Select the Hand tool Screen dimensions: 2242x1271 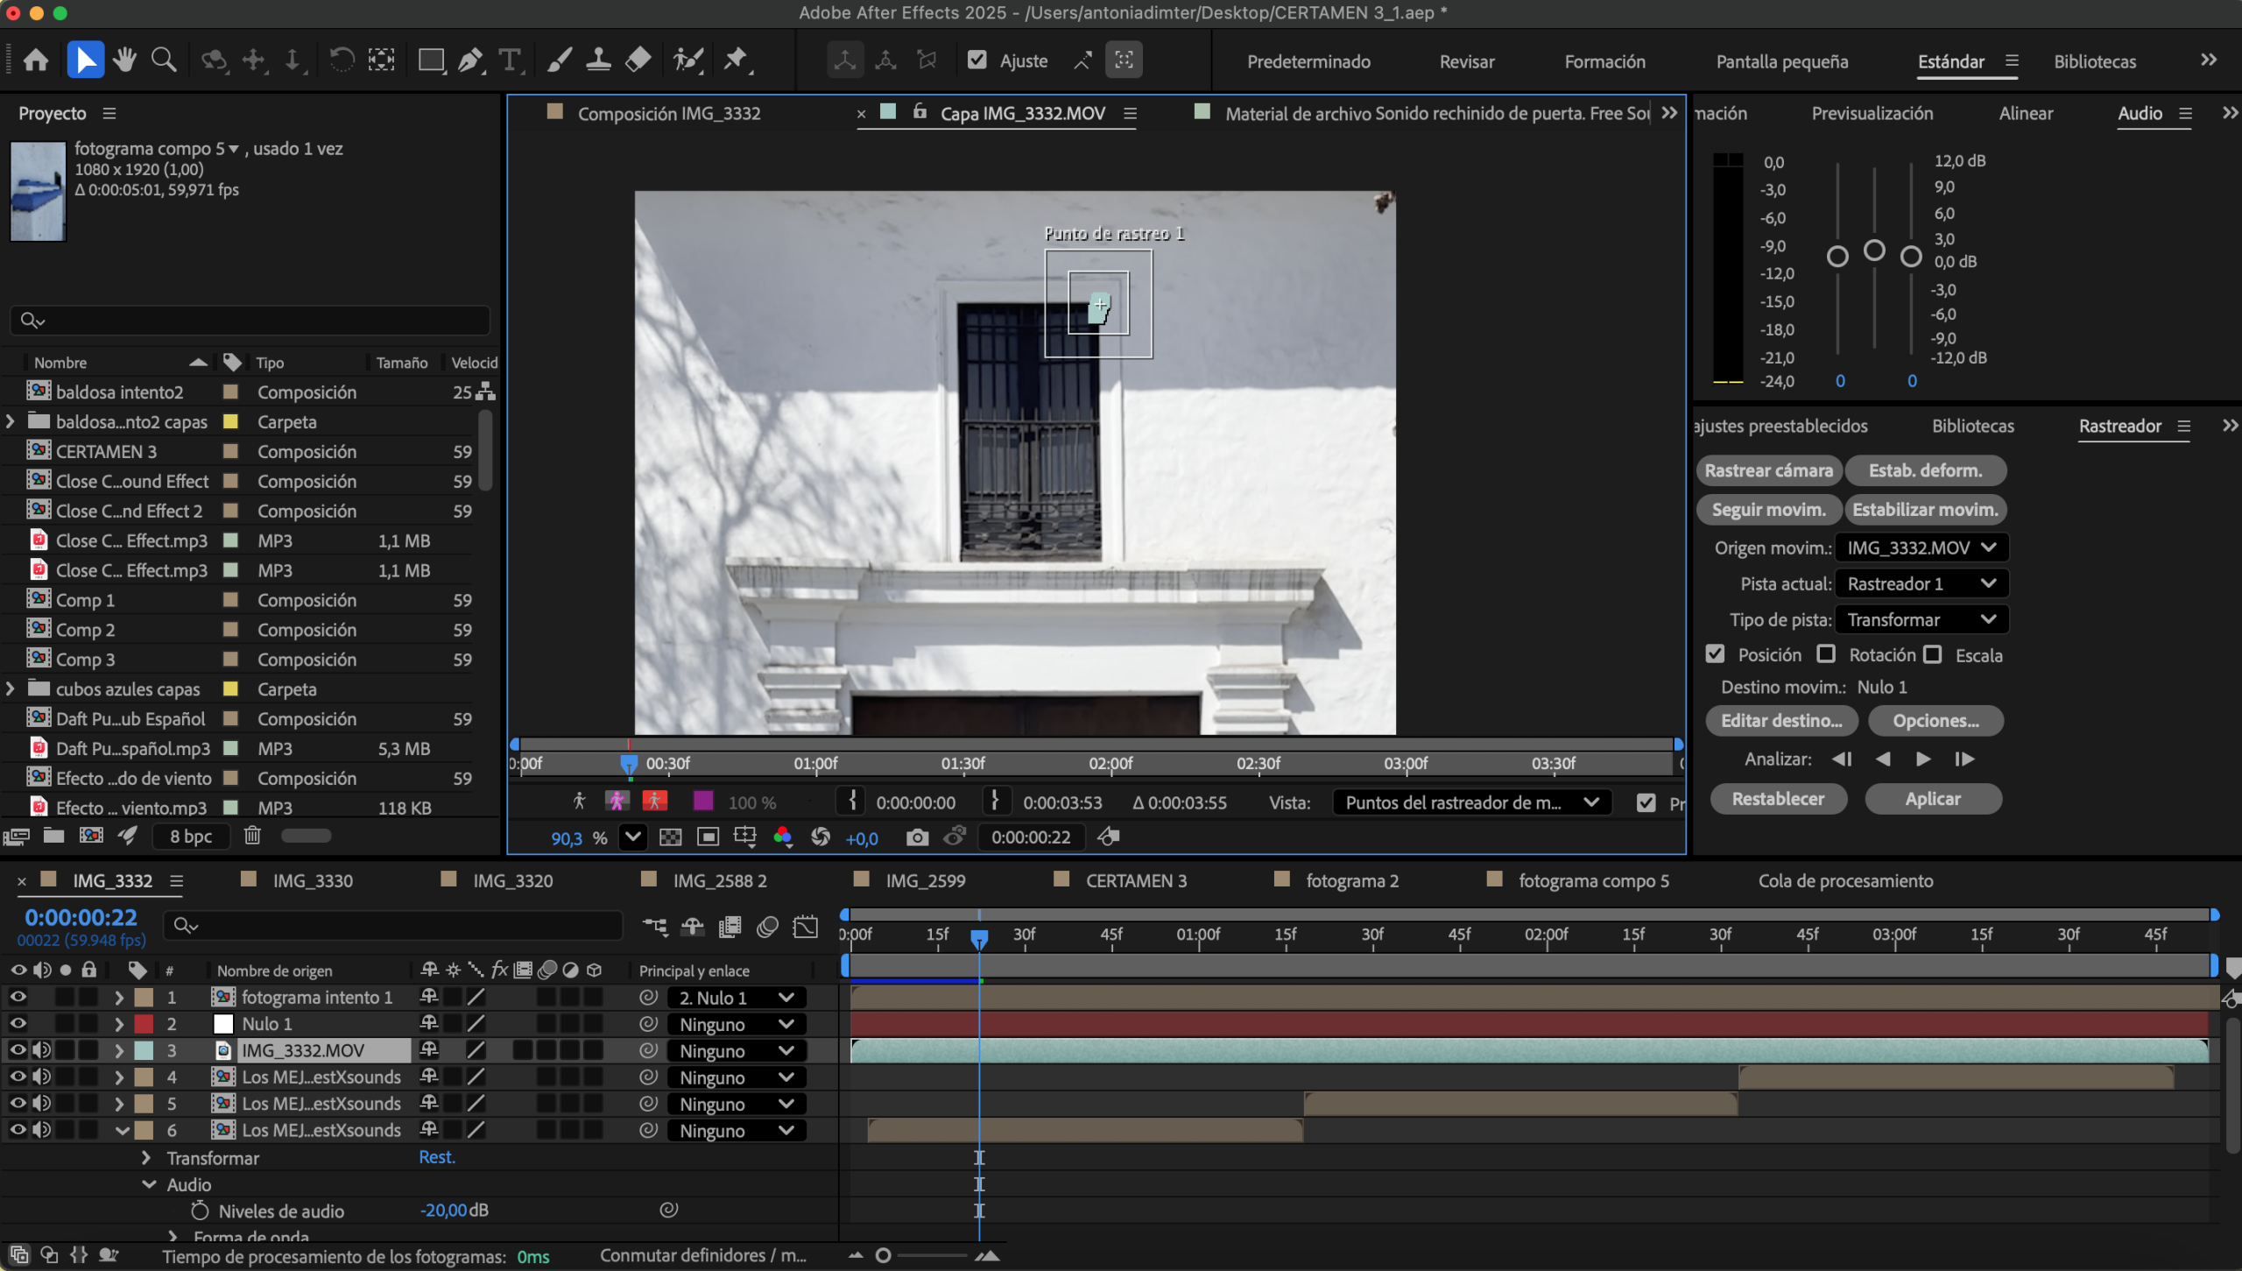(x=124, y=60)
